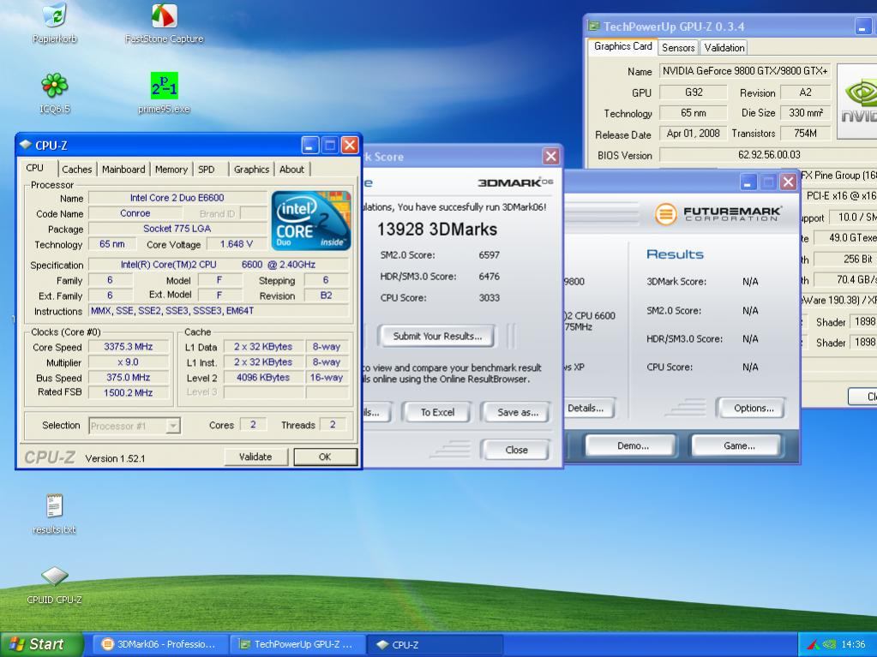Switch to TechPowerUp GPU-Z taskbar item
The image size is (877, 657).
coord(297,644)
